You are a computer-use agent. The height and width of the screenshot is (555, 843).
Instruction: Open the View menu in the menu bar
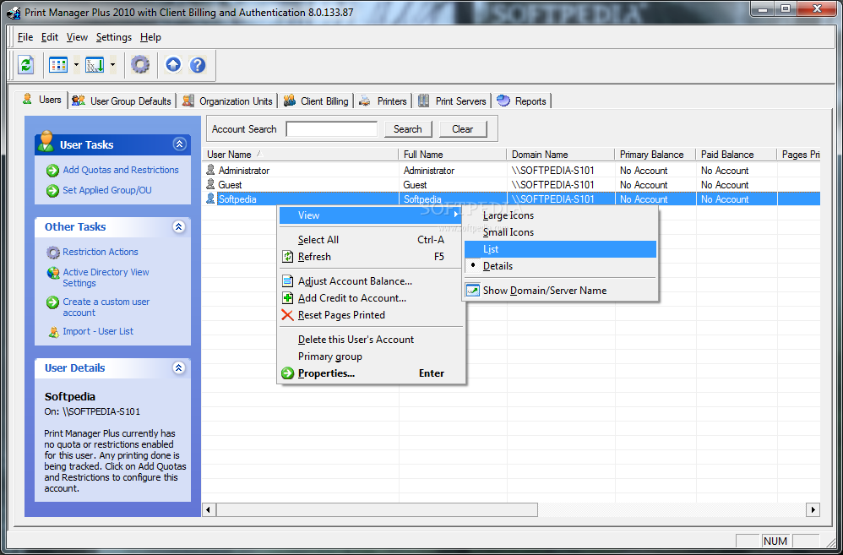[77, 37]
